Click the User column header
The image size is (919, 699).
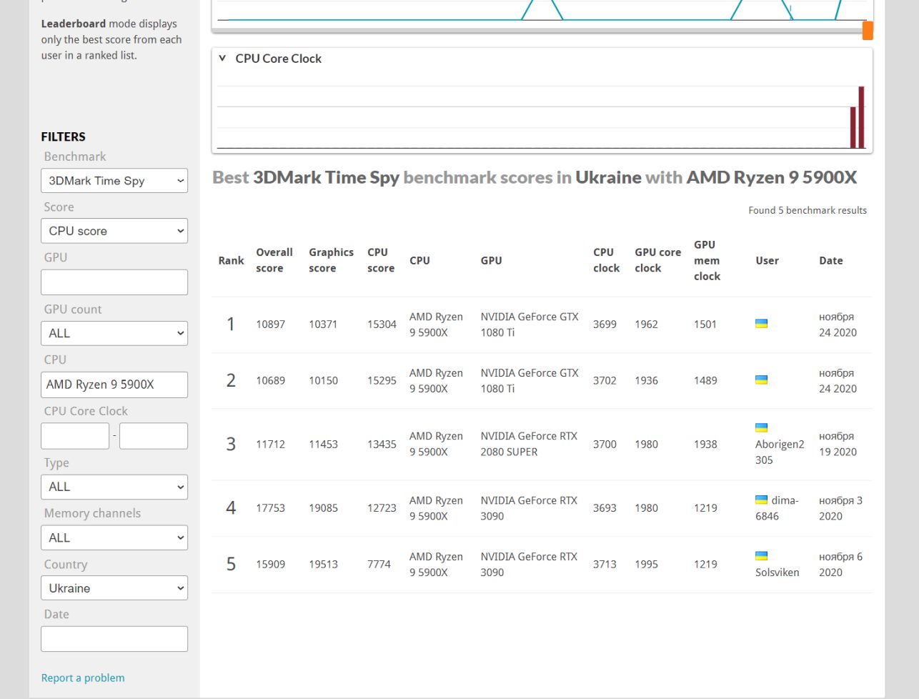(767, 261)
